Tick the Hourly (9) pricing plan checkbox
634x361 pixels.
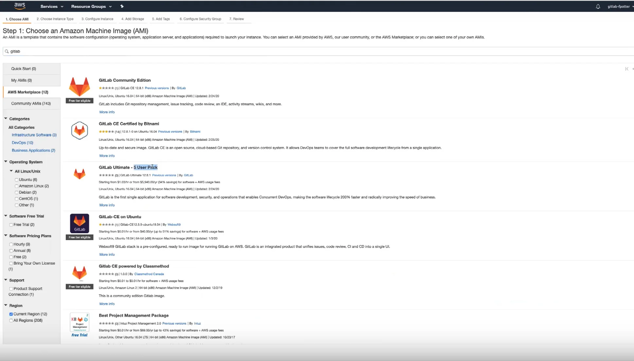pyautogui.click(x=11, y=244)
